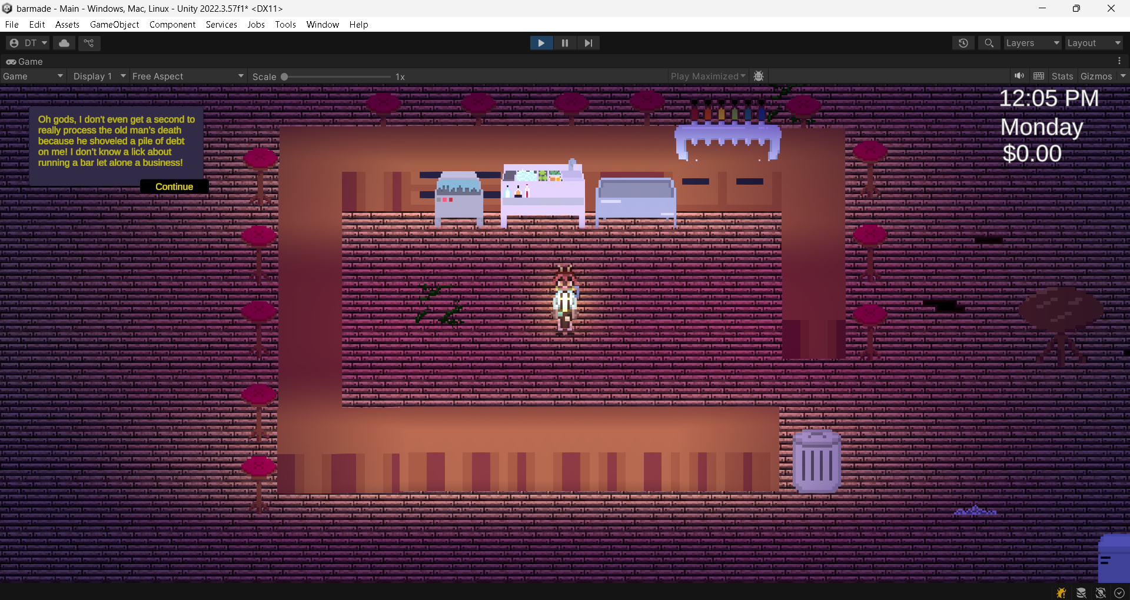
Task: Expand the Layout dropdown
Action: point(1094,43)
